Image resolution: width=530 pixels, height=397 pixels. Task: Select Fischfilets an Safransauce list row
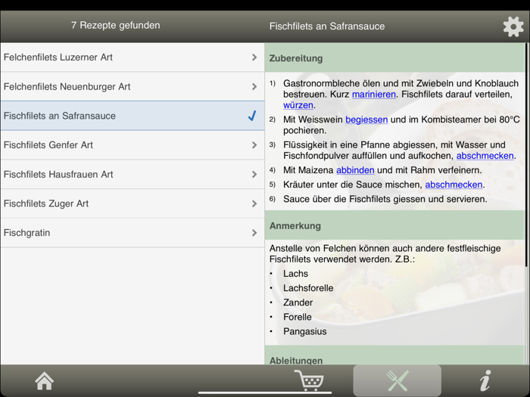tap(132, 116)
